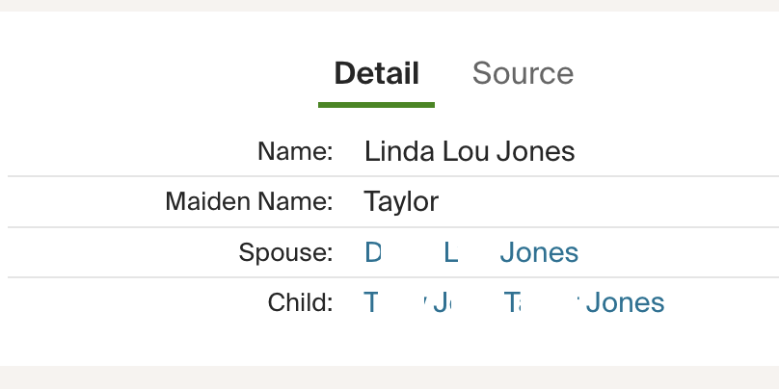Click Jones surname in the child link
779x389 pixels.
click(x=626, y=303)
